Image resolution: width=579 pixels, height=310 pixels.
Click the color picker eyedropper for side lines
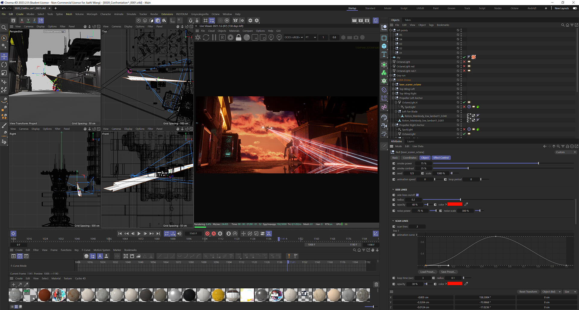point(466,204)
